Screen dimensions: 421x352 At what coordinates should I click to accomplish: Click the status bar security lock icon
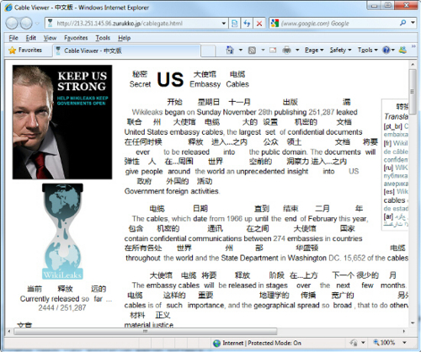[x=354, y=343]
